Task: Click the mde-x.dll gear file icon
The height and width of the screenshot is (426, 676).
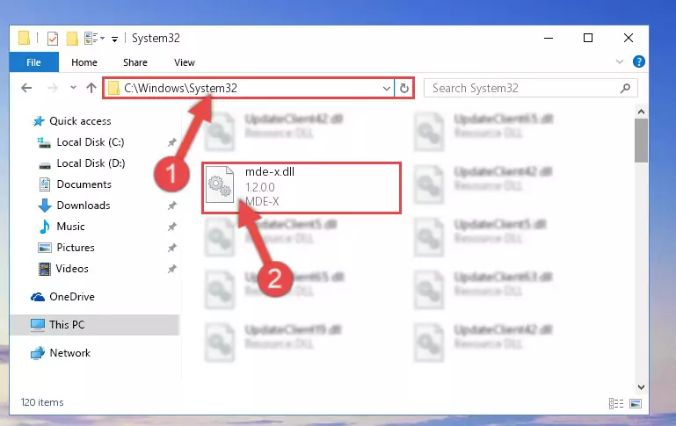Action: pyautogui.click(x=220, y=184)
